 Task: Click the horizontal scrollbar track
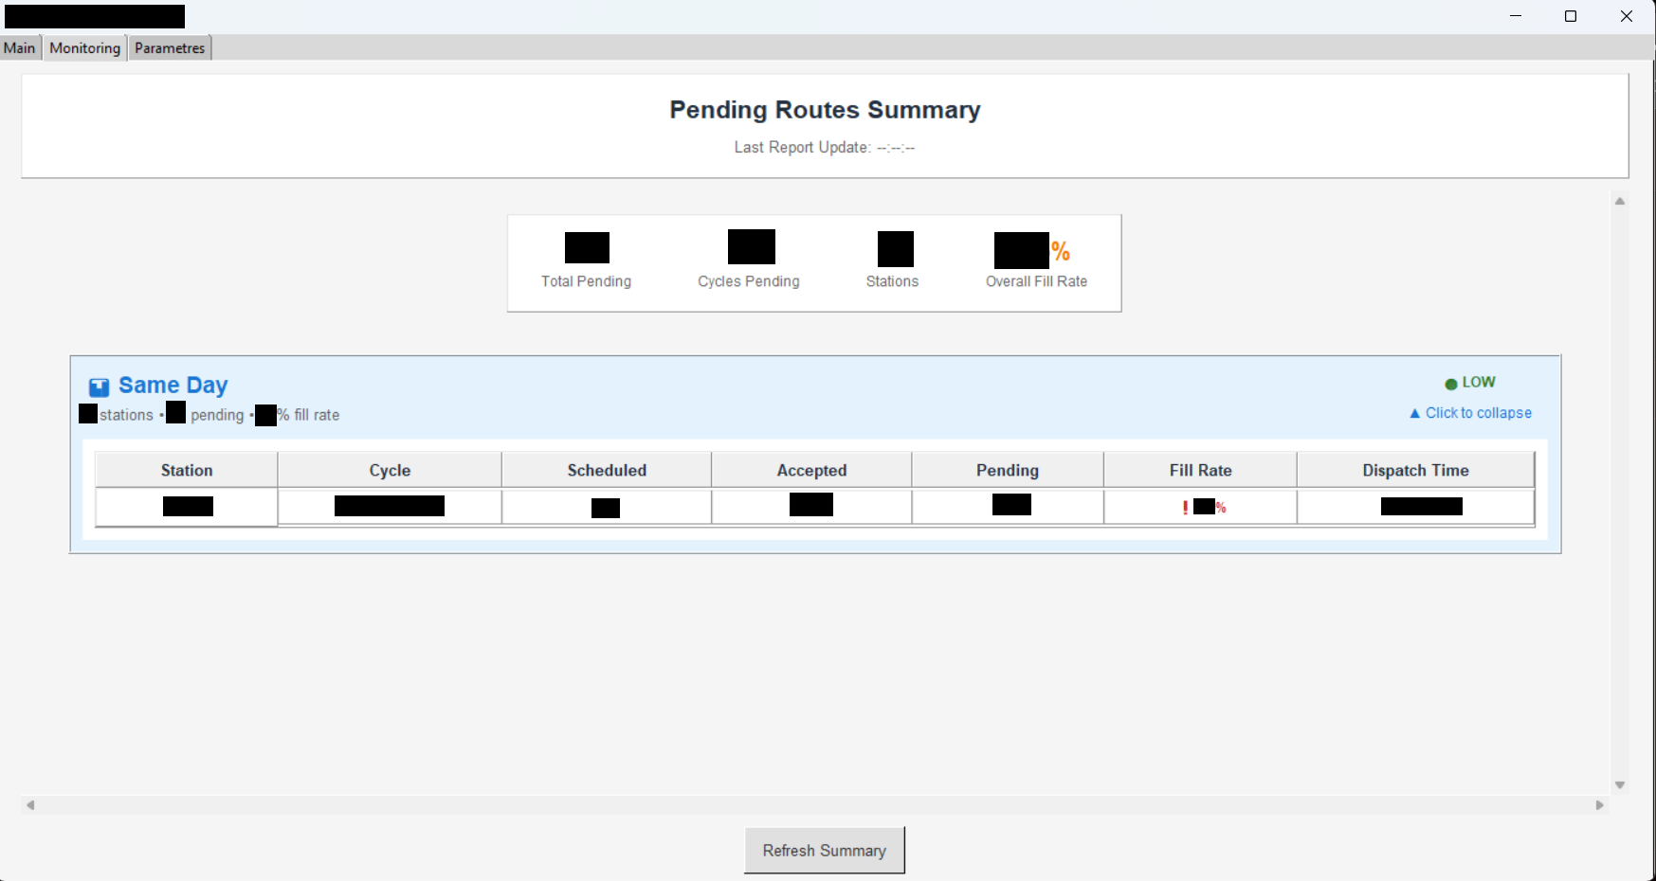[x=815, y=805]
